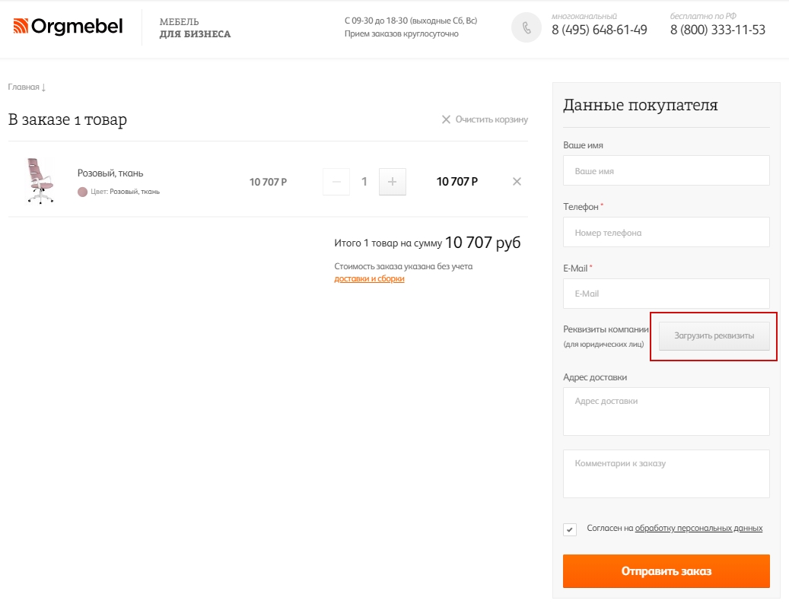This screenshot has width=789, height=610.
Task: Open обработку персональных данных link
Action: (x=698, y=528)
